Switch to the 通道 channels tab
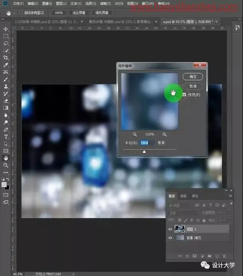This screenshot has height=276, width=243. coord(183,196)
